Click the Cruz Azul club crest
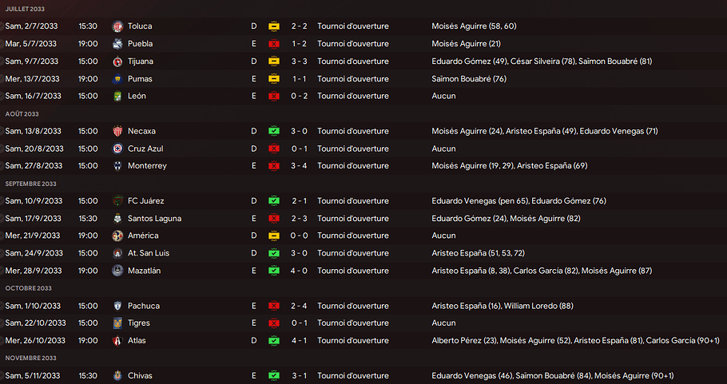Viewport: 727px width, 384px height. pyautogui.click(x=117, y=148)
